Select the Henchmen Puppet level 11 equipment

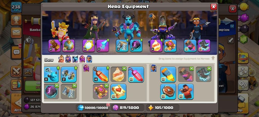[51, 74]
